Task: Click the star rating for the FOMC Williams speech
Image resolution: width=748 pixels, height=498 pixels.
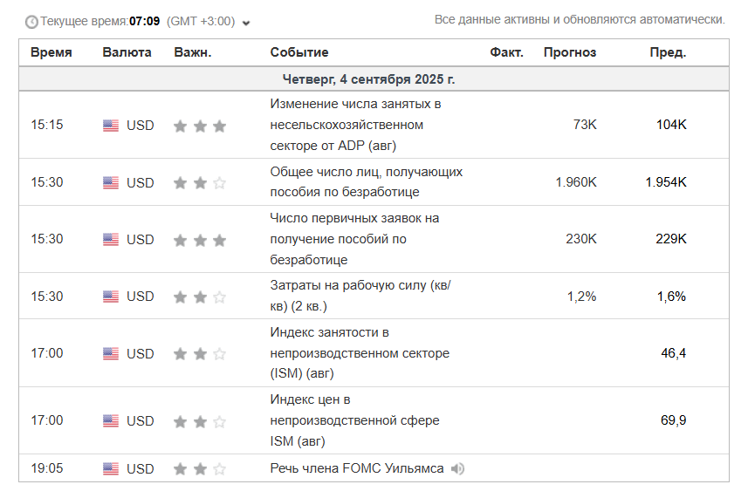Action: pyautogui.click(x=200, y=469)
